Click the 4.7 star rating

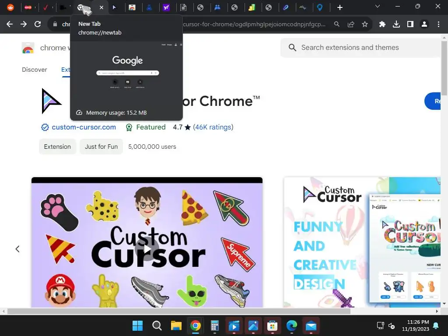182,127
